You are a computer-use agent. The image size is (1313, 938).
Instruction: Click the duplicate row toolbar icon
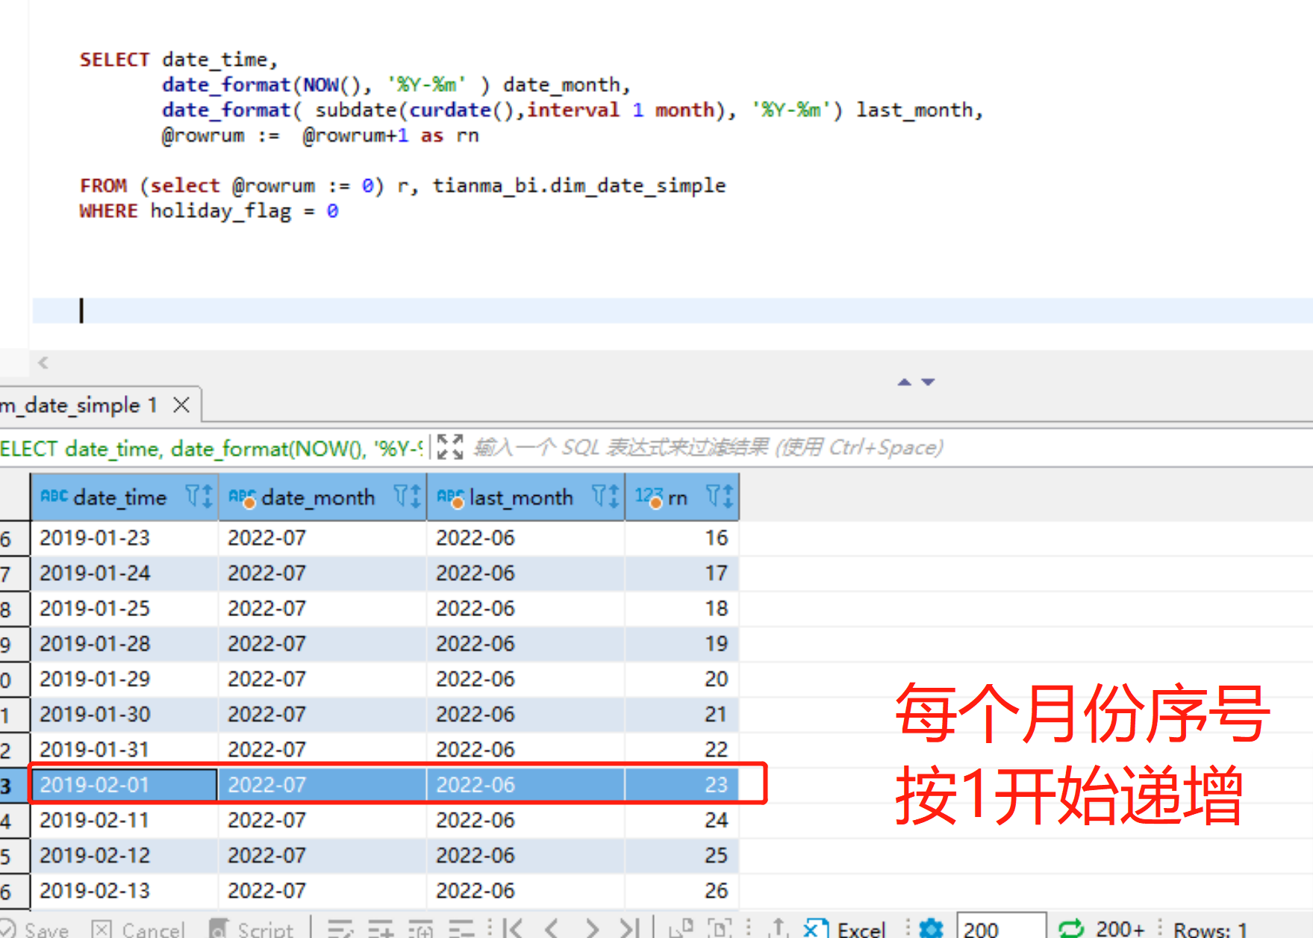pyautogui.click(x=421, y=928)
